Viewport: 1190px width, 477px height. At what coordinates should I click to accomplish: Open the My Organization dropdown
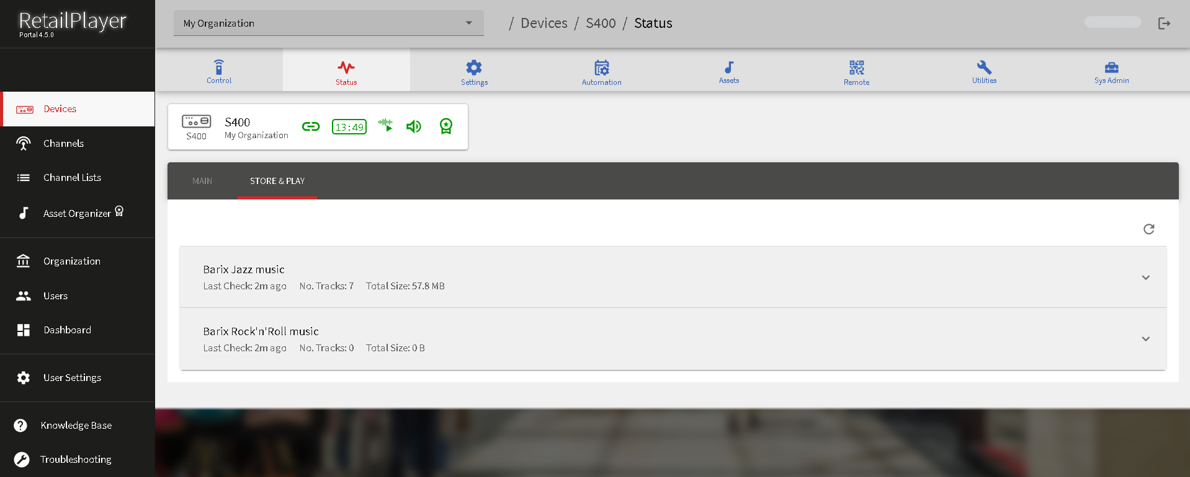click(328, 24)
